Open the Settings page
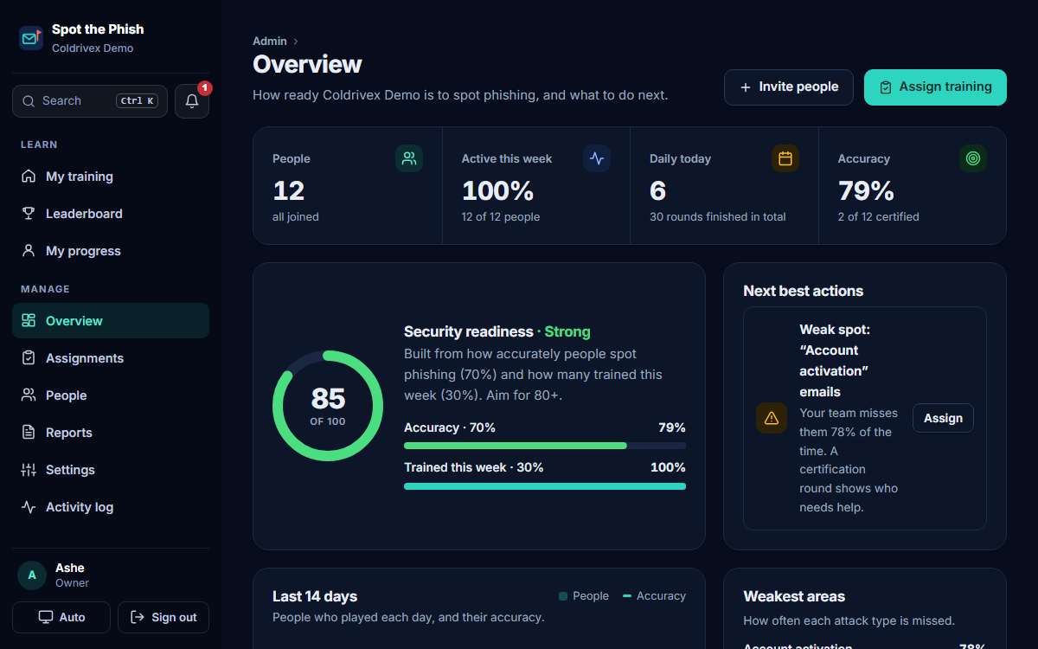 pos(111,470)
